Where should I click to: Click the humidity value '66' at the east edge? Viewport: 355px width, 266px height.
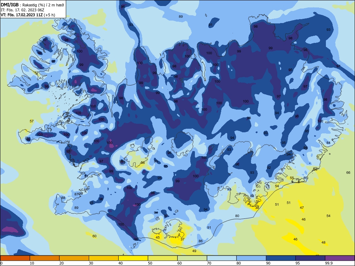pos(348,172)
